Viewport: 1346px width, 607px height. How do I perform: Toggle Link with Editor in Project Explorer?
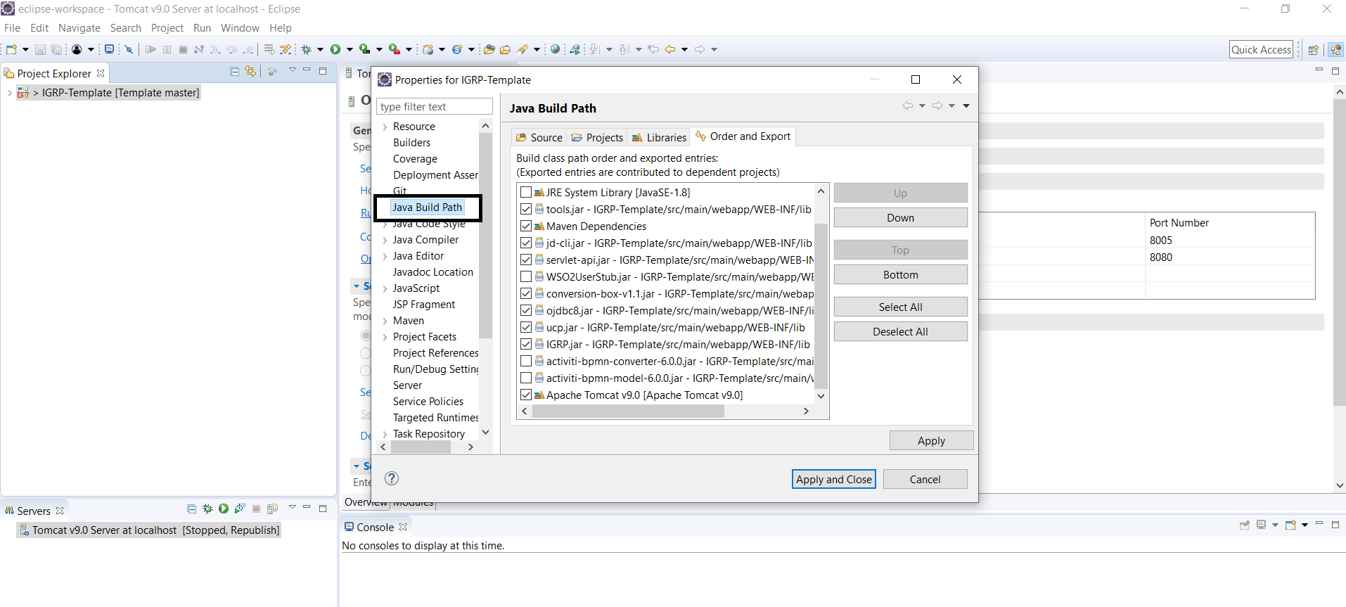(250, 72)
